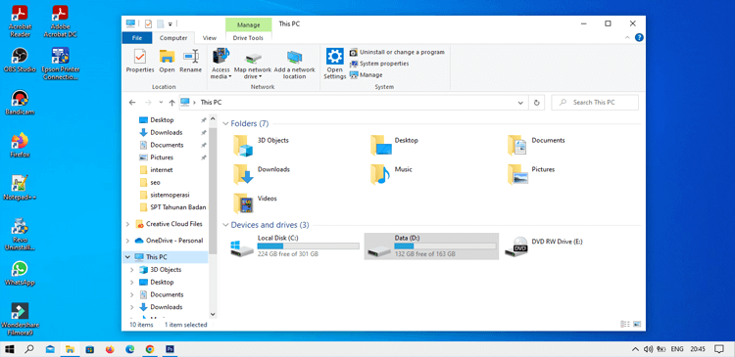The image size is (735, 357).
Task: Click the This PC address bar
Action: coord(354,103)
